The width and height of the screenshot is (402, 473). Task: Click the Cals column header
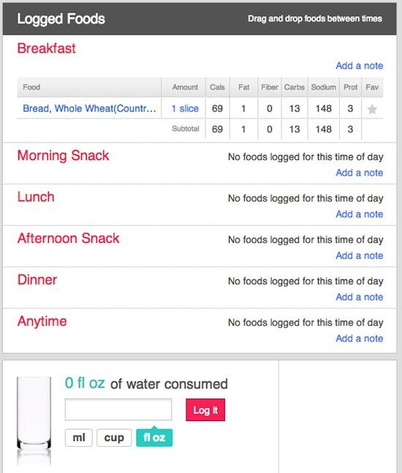pos(217,87)
